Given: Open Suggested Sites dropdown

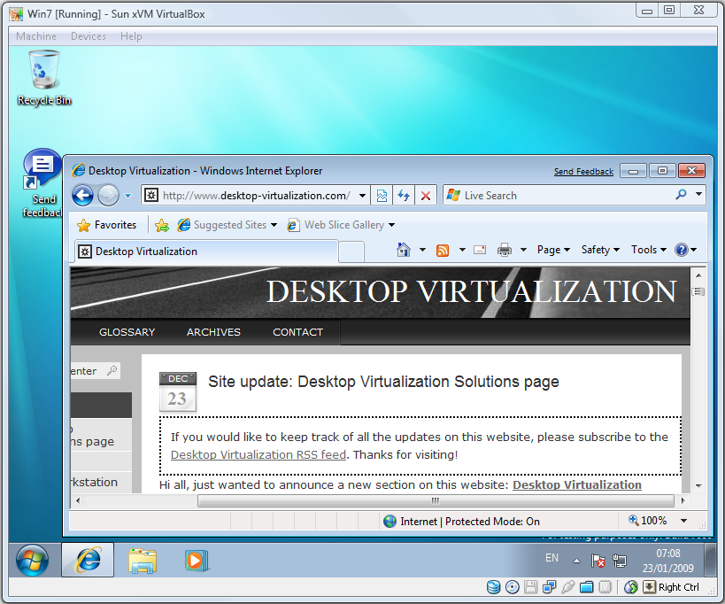Looking at the screenshot, I should coord(227,225).
